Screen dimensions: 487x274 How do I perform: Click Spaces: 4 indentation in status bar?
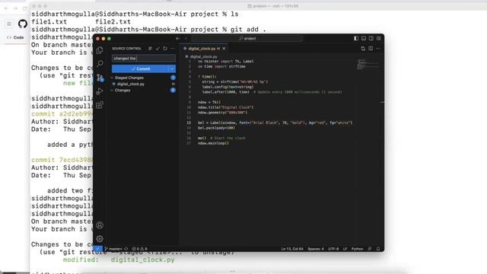[316, 249]
